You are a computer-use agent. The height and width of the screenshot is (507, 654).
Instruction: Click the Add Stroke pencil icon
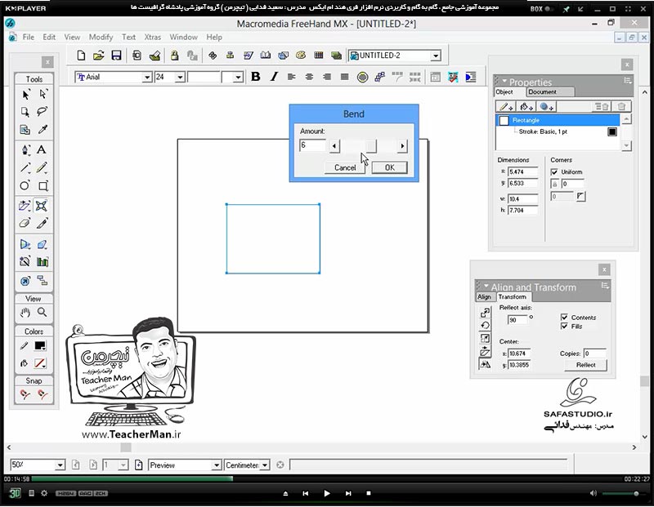pyautogui.click(x=505, y=107)
